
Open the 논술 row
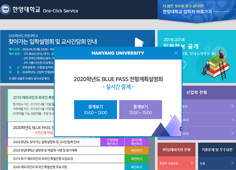click(x=217, y=163)
